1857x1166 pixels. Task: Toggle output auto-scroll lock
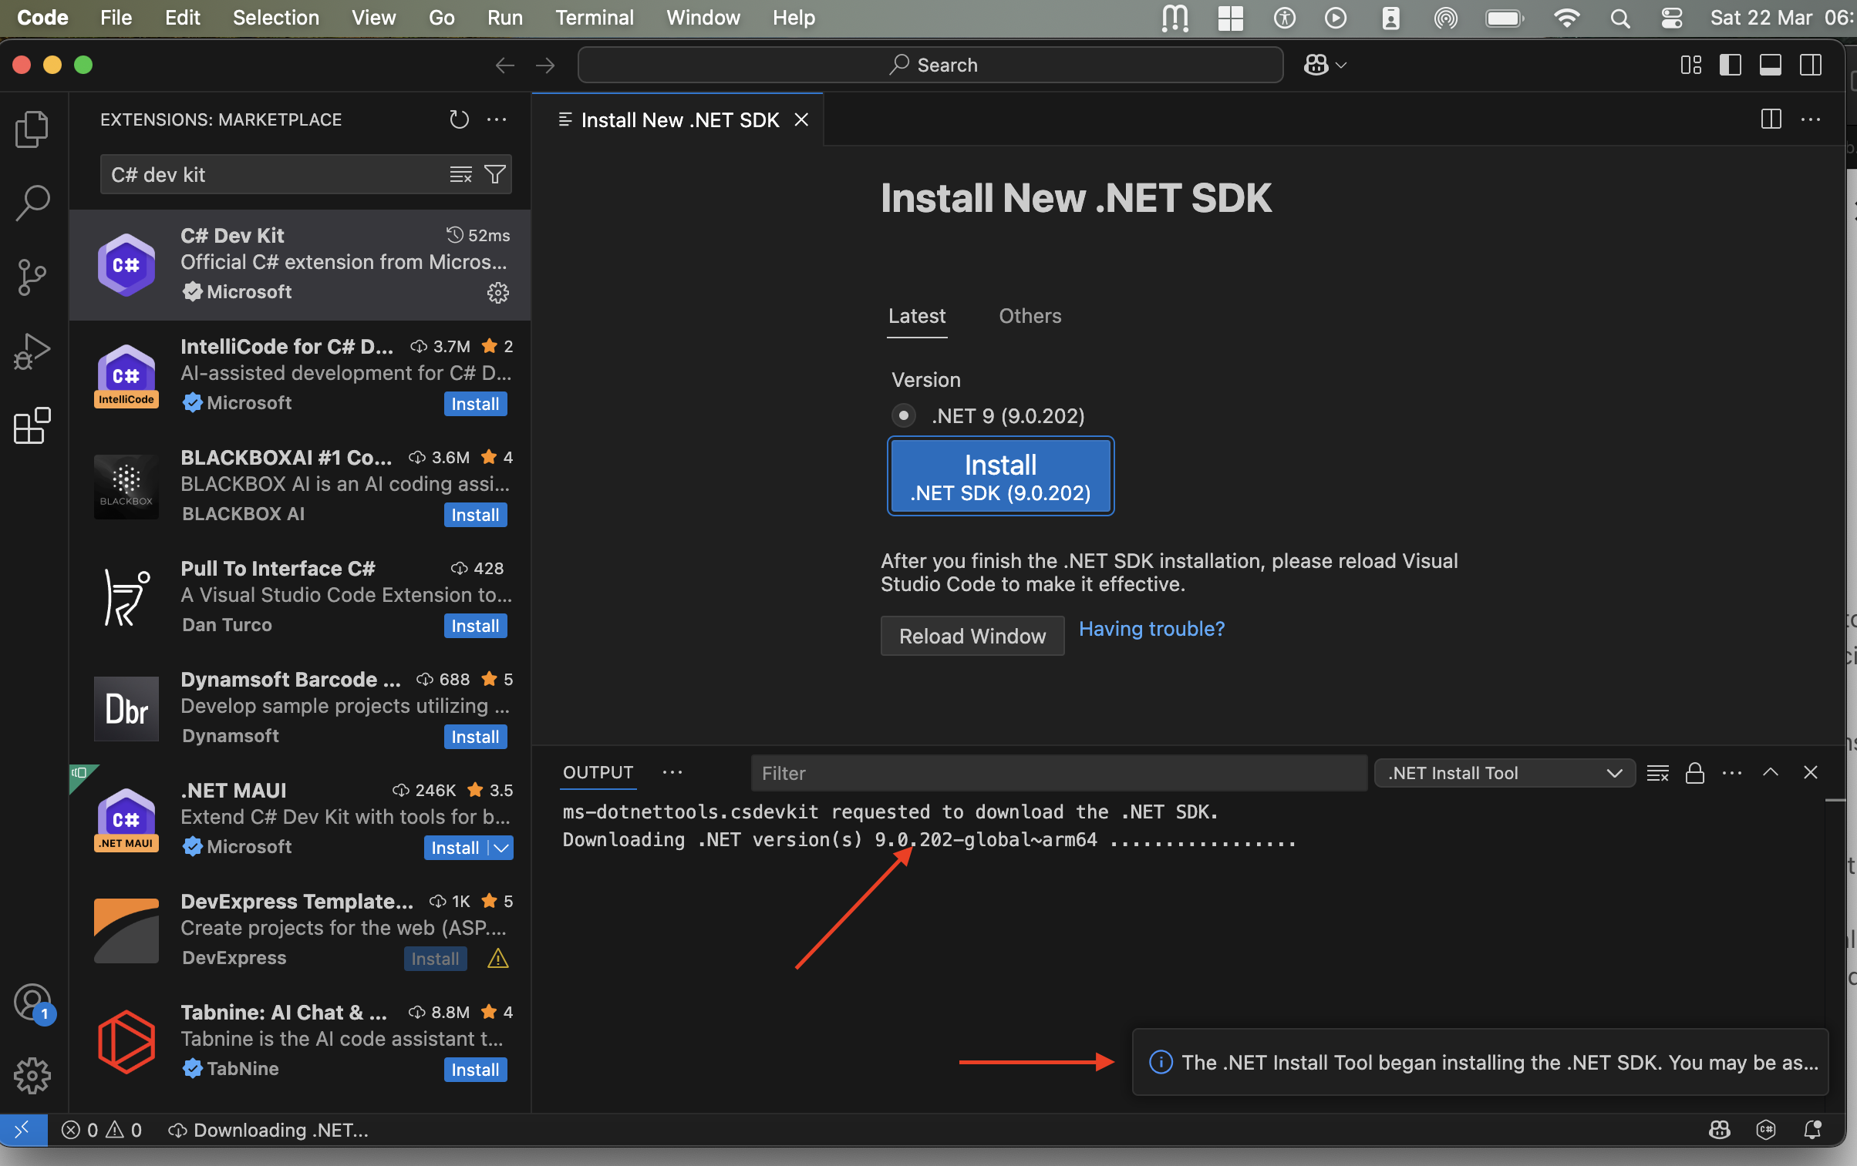(x=1694, y=773)
